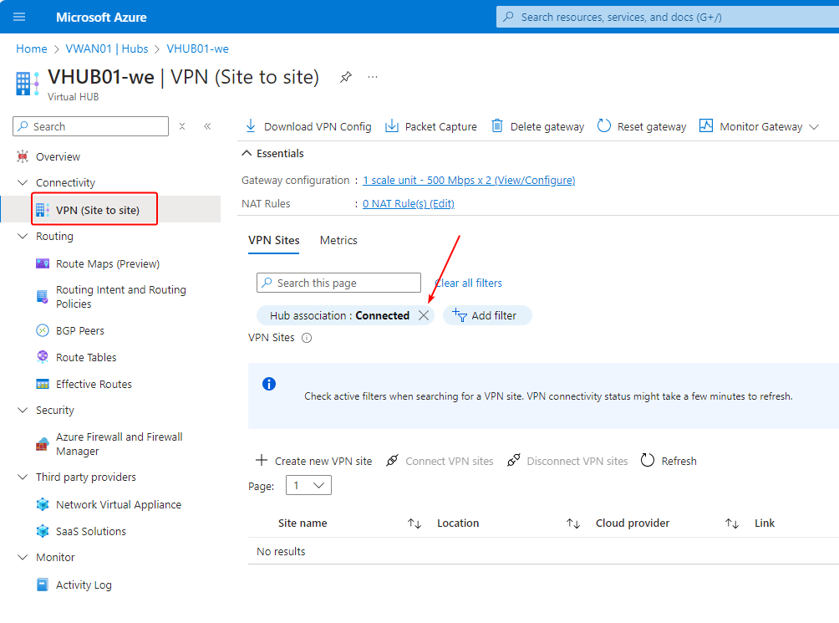The image size is (839, 623).
Task: Open the 1 scale unit View/Configure link
Action: [469, 181]
